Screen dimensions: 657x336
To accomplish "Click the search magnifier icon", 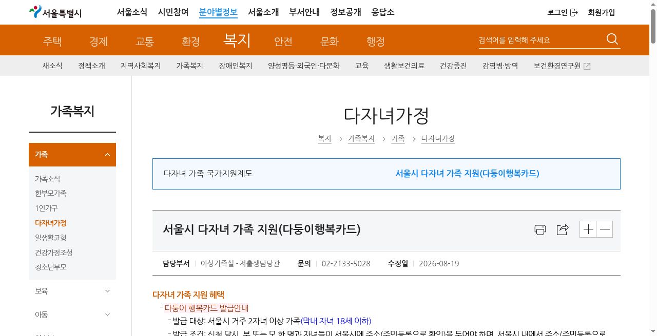I will click(x=612, y=39).
